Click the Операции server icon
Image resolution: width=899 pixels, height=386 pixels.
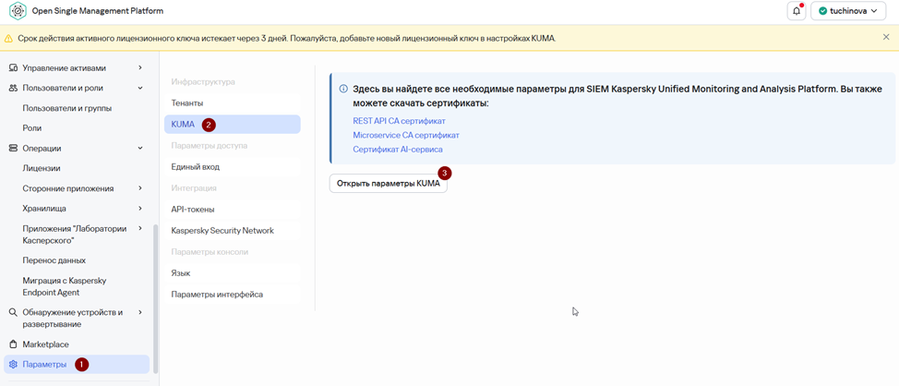[13, 148]
